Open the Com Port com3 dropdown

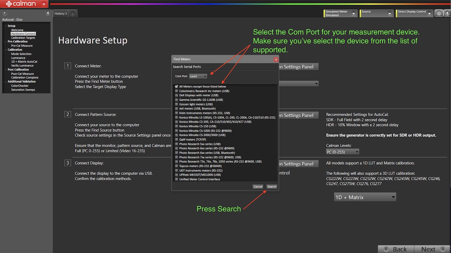coord(198,76)
